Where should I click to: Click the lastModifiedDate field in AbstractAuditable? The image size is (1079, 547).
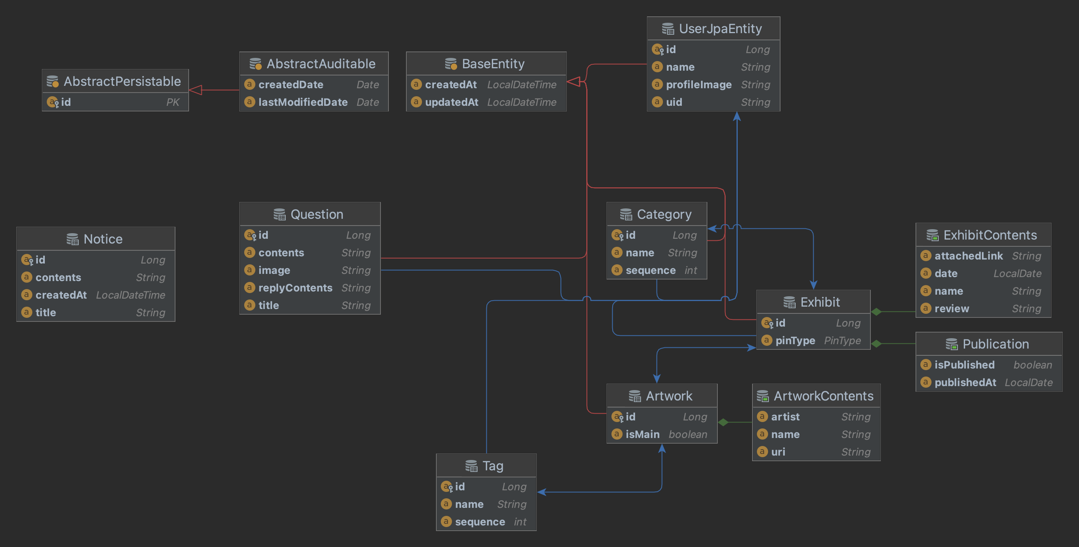click(x=303, y=102)
